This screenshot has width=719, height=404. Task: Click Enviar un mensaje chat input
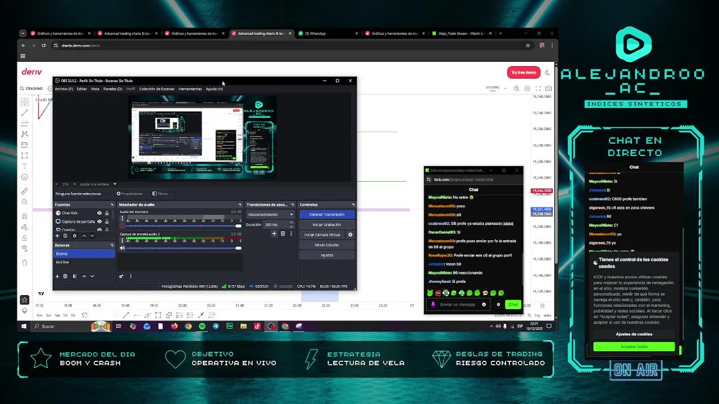458,305
